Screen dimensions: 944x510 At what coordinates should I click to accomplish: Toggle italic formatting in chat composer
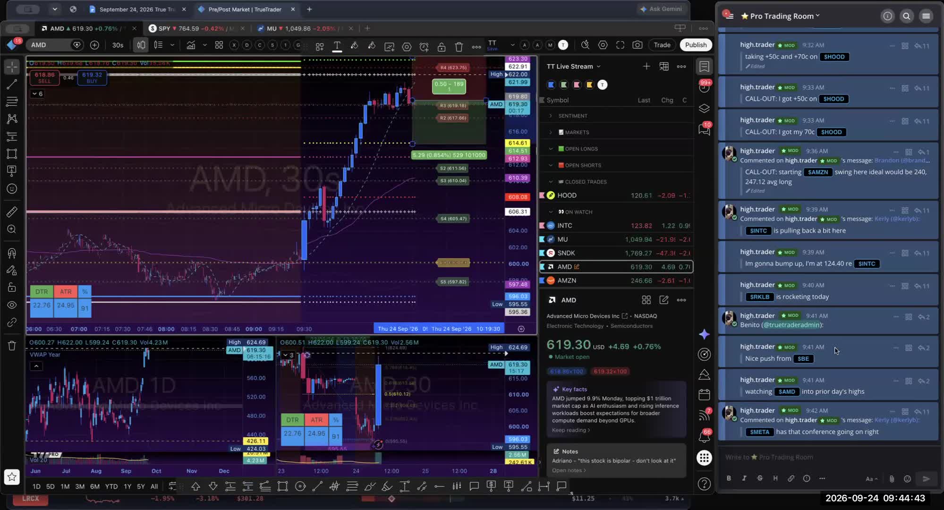pos(744,478)
